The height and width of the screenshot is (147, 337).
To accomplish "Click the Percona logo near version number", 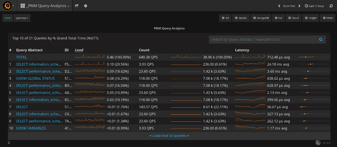I will point(317,143).
